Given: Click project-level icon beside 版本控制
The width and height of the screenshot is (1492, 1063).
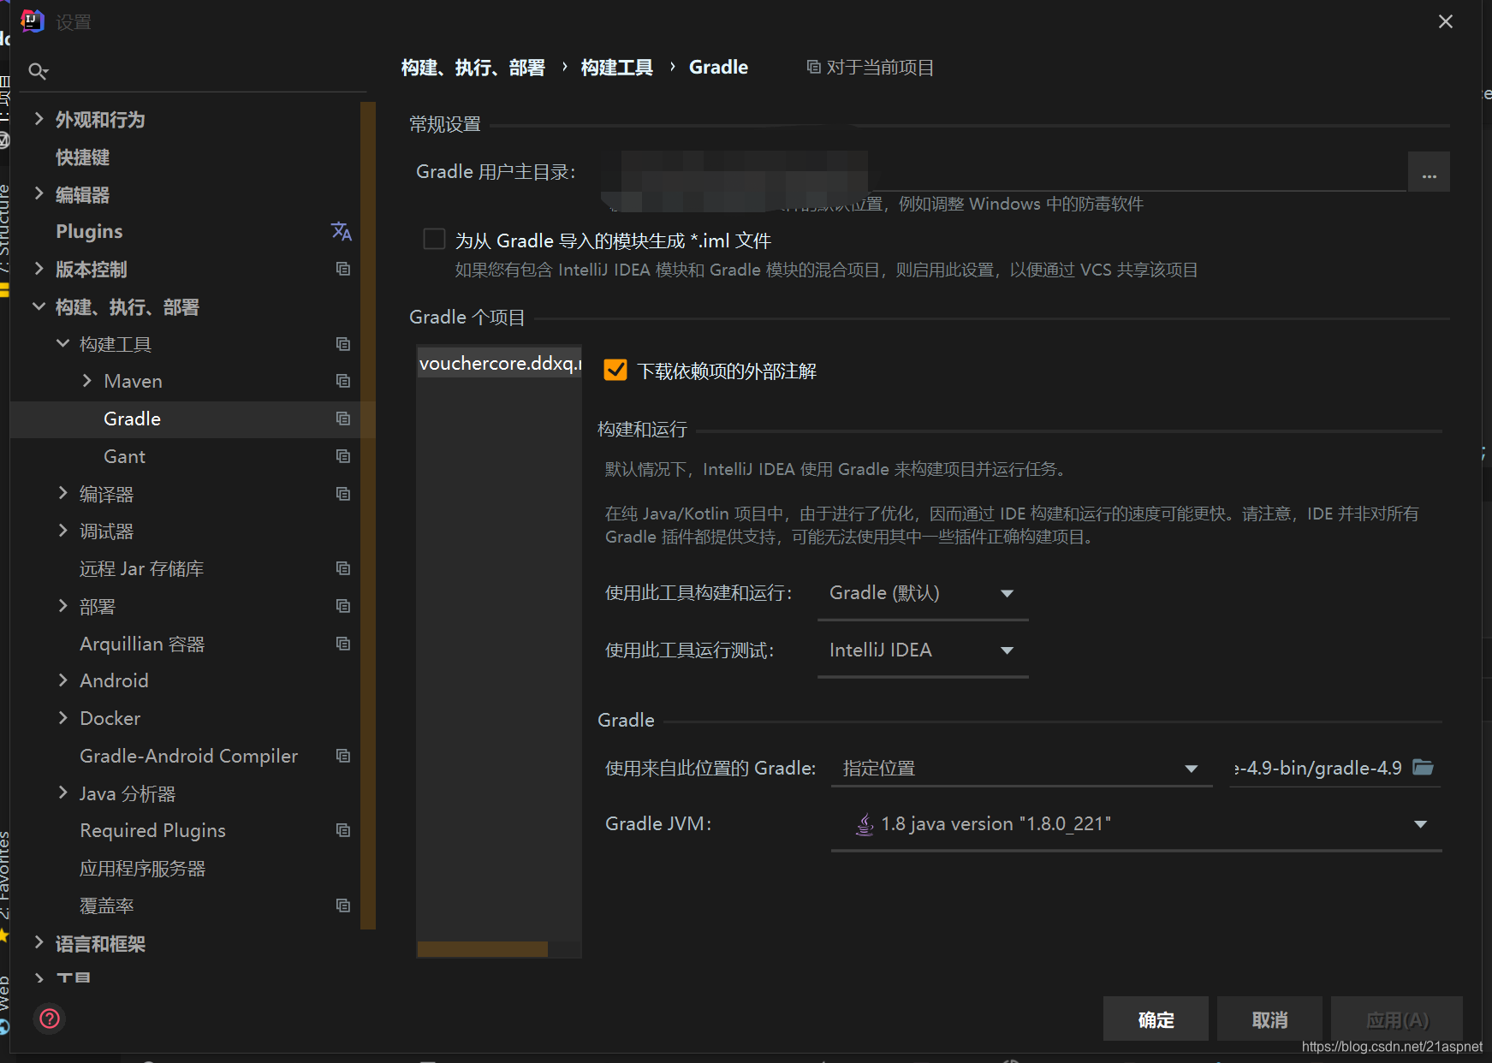Looking at the screenshot, I should pyautogui.click(x=343, y=269).
